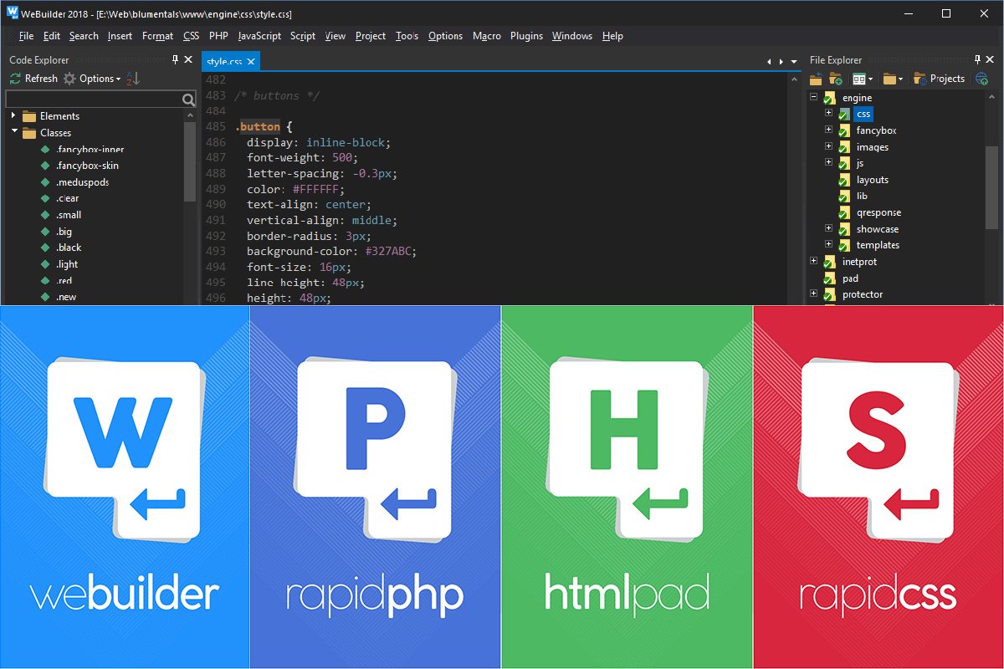This screenshot has height=669, width=1004.
Task: Close the style.css tab
Action: point(252,61)
